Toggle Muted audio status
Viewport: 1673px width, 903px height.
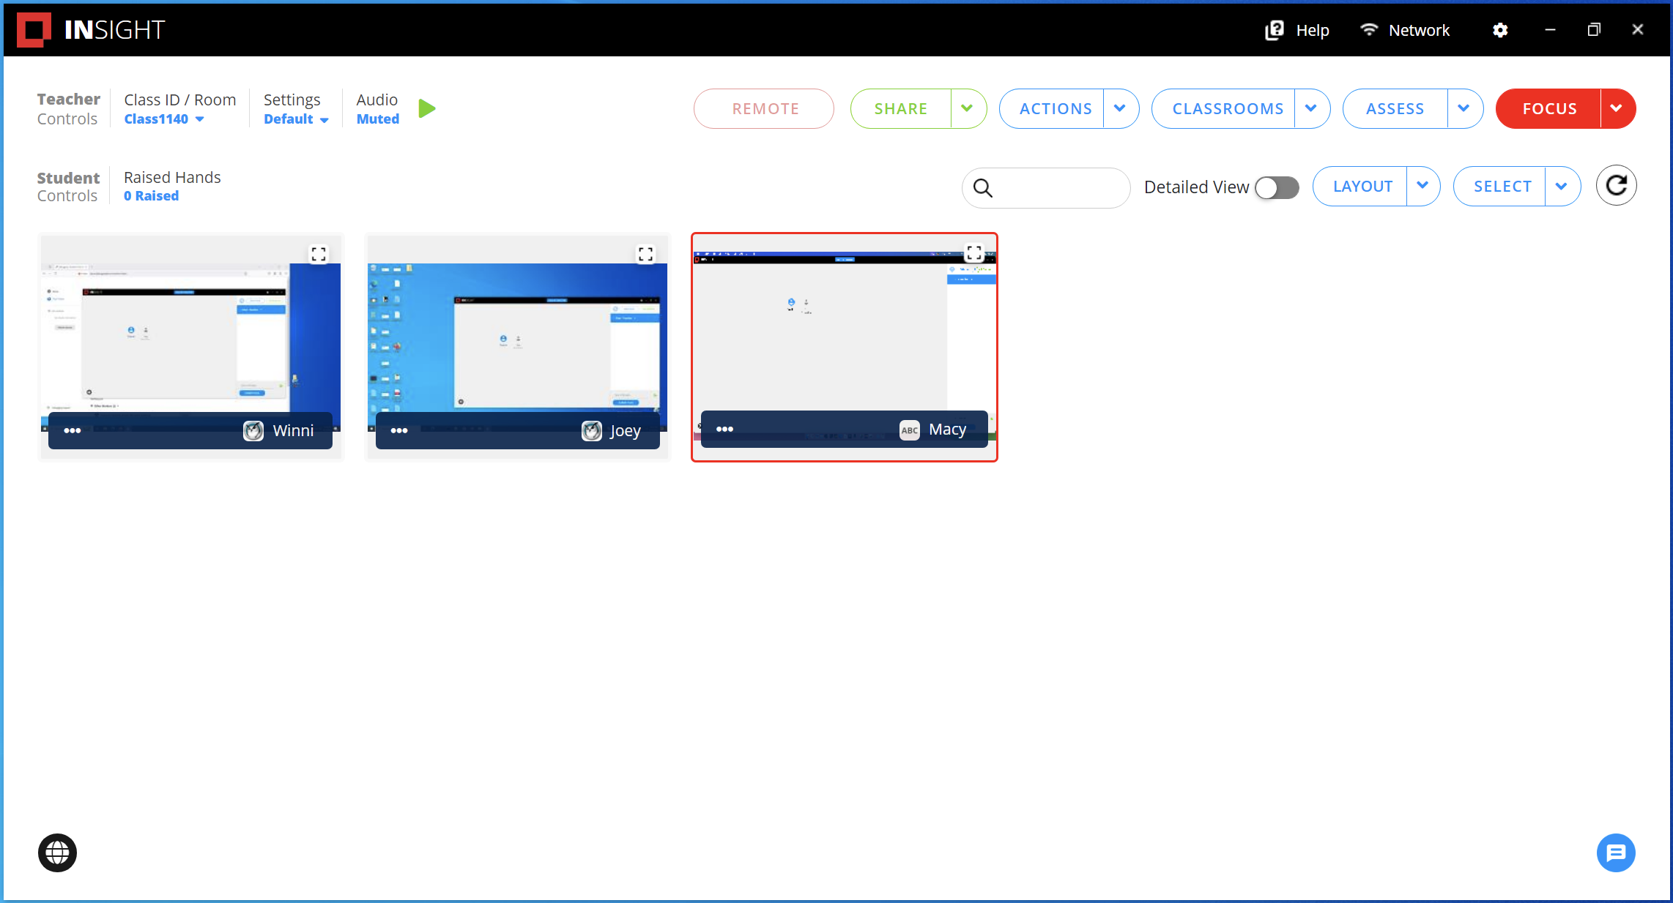(377, 119)
